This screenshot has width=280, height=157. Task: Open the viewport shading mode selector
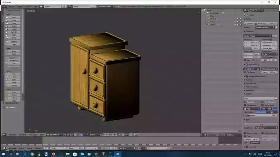(x=66, y=135)
